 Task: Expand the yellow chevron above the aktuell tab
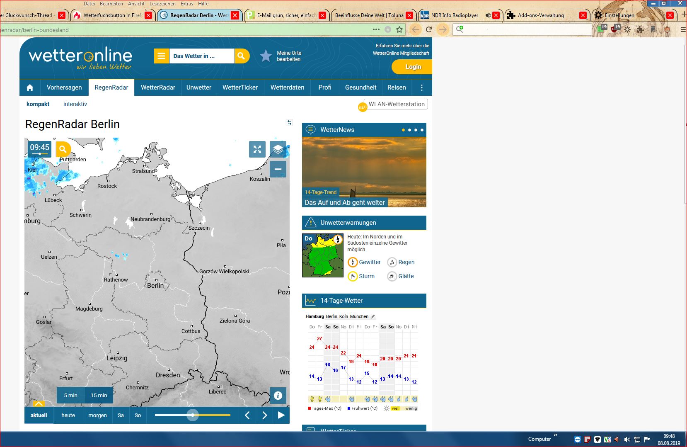(39, 403)
